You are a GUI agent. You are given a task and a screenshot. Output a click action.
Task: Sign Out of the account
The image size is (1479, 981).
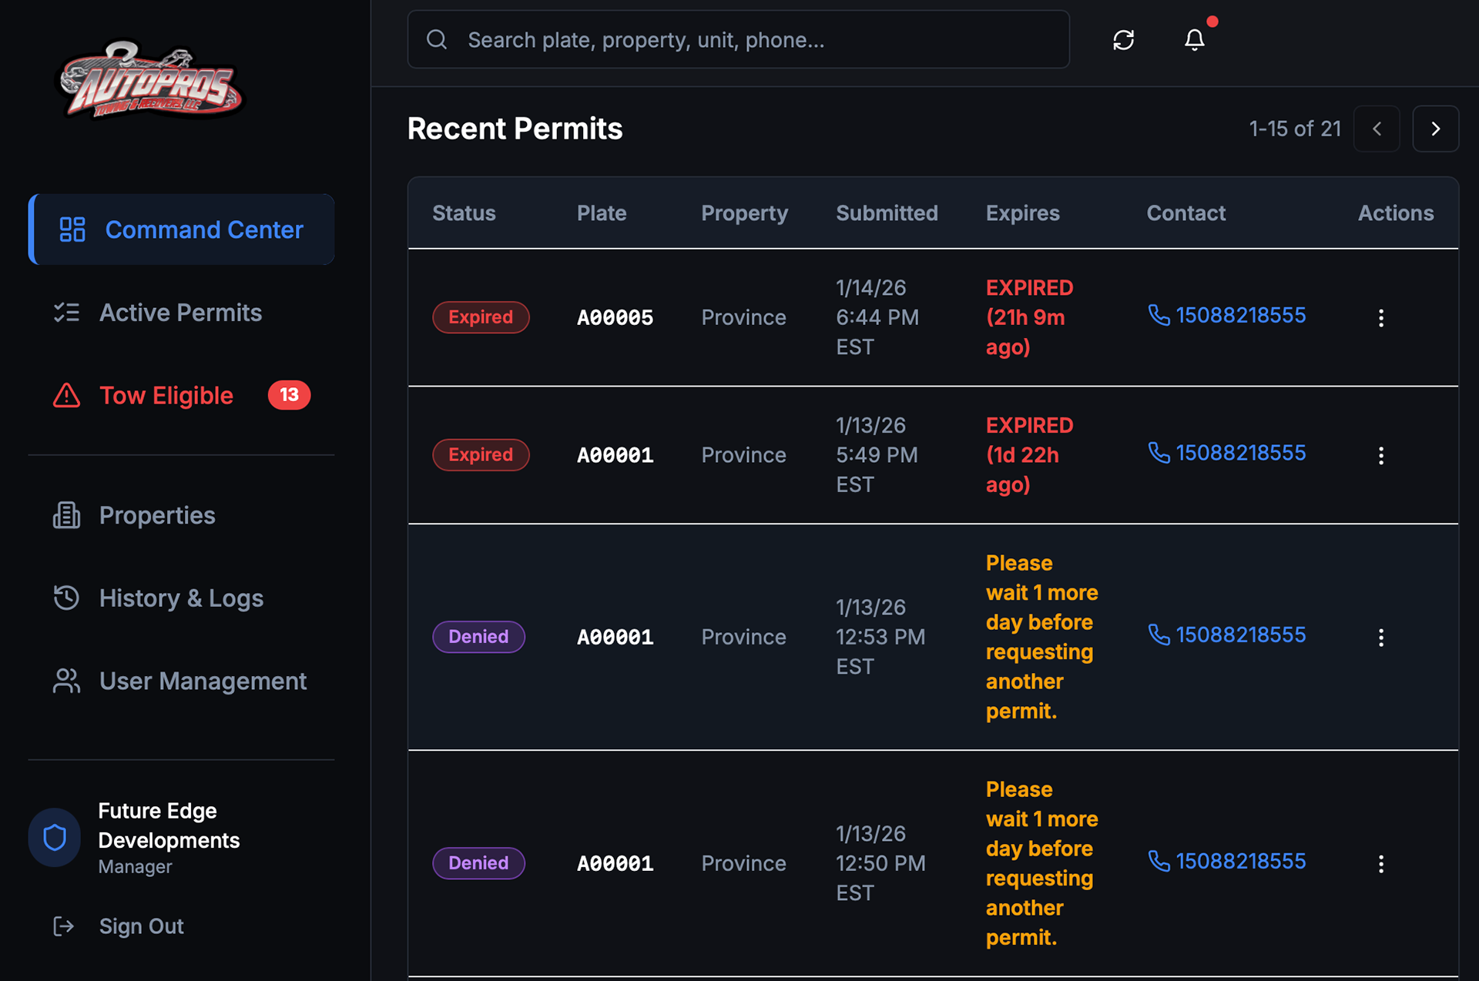click(141, 926)
